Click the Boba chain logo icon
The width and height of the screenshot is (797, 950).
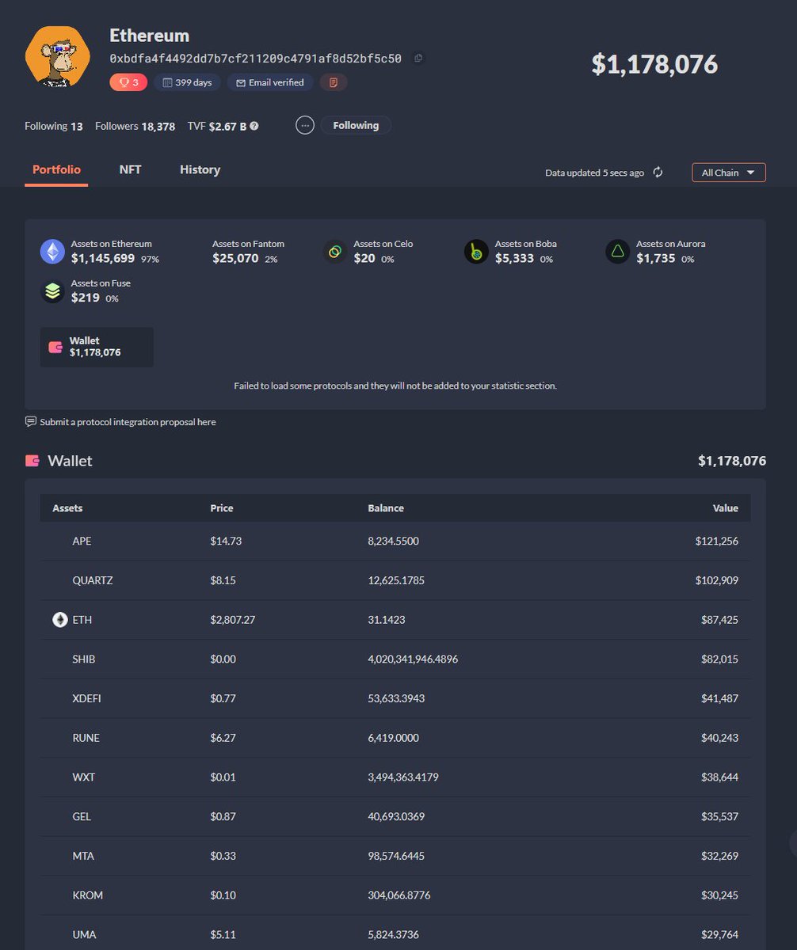point(476,252)
